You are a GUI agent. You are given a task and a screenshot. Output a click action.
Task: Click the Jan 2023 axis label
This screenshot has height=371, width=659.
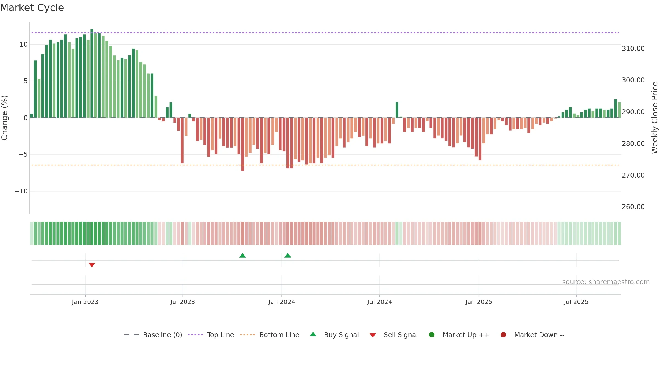85,302
